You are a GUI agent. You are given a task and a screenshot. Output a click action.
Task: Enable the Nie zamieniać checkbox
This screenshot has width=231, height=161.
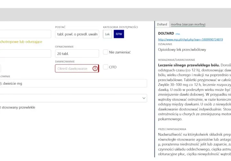pyautogui.click(x=106, y=52)
